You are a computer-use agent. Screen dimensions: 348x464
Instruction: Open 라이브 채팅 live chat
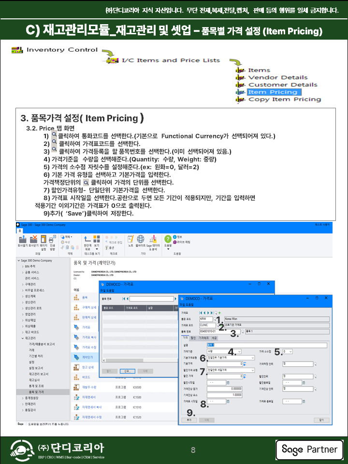coord(182,242)
